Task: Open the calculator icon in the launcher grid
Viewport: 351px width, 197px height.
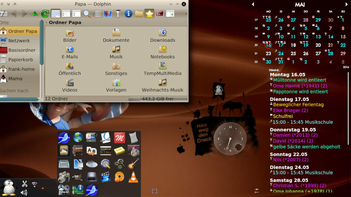Action: click(x=133, y=137)
